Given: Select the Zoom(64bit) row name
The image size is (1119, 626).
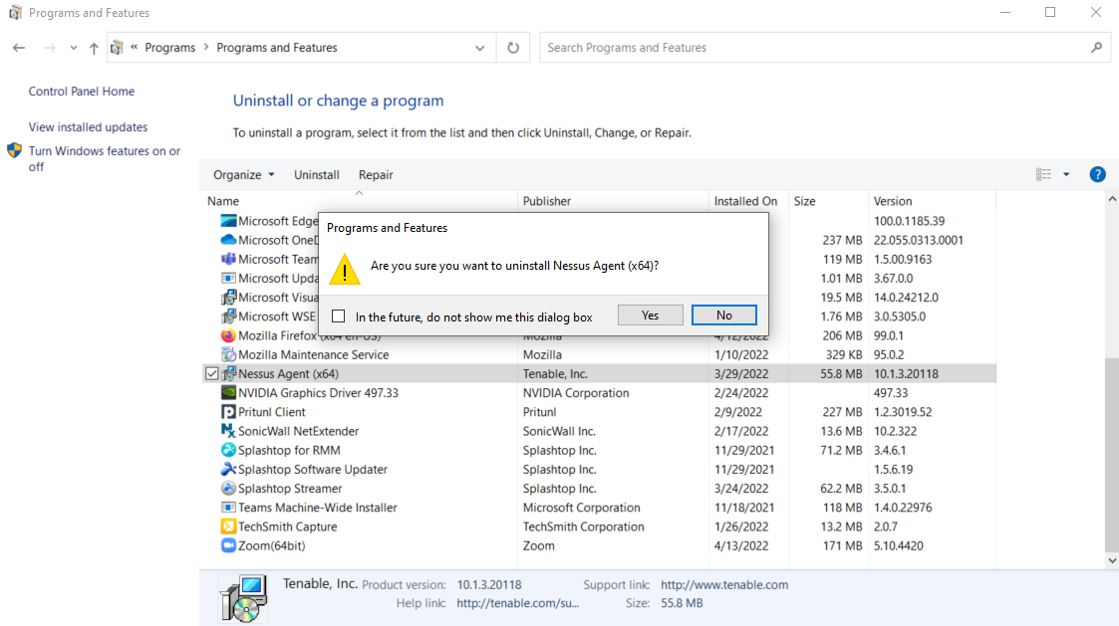Looking at the screenshot, I should [271, 545].
